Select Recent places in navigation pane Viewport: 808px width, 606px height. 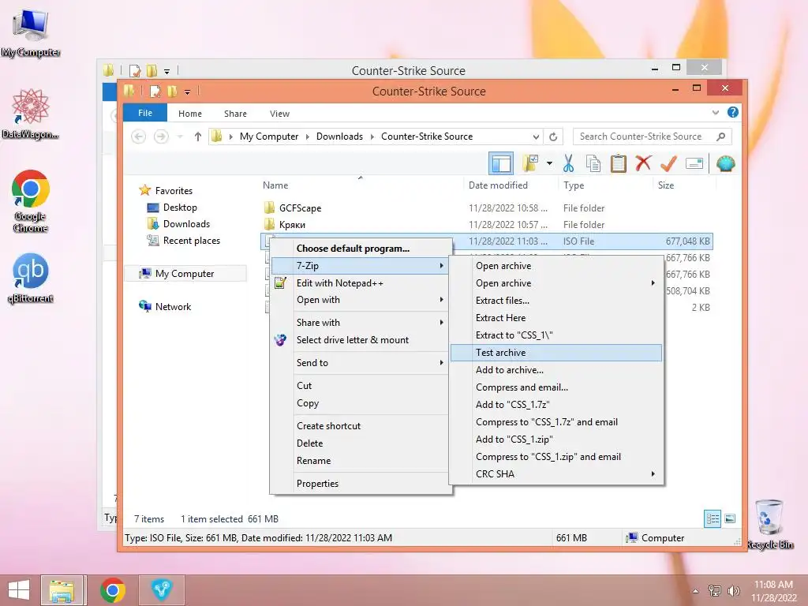(191, 241)
